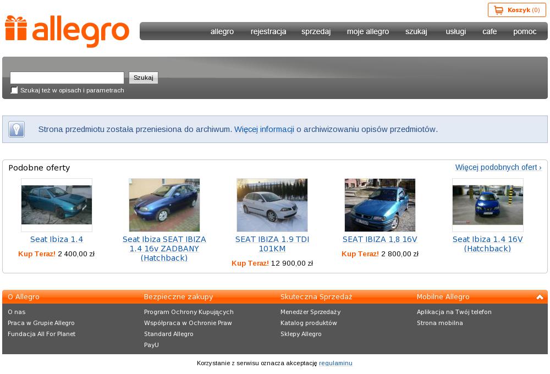Open the Strona mobilna link
The width and height of the screenshot is (550, 374).
(440, 323)
